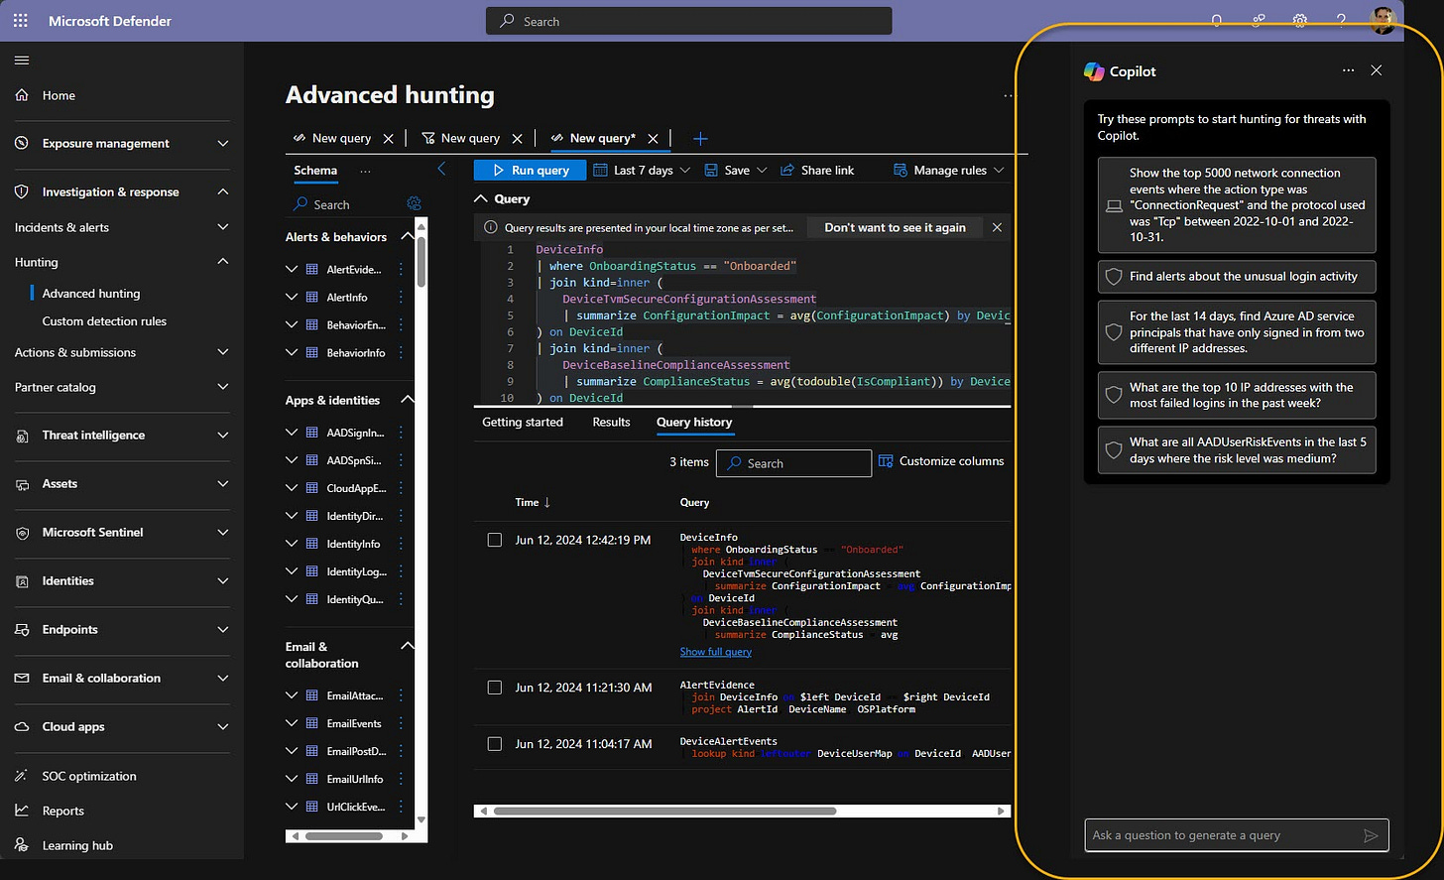The width and height of the screenshot is (1444, 880).
Task: Choose the AADUserRiskEvents prompt
Action: [x=1237, y=450]
